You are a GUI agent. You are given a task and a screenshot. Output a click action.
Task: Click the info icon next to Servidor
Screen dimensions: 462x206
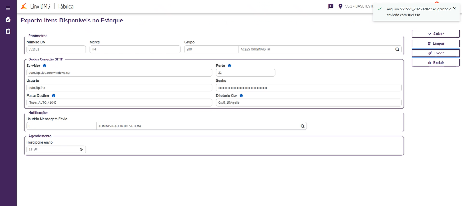[x=44, y=66]
